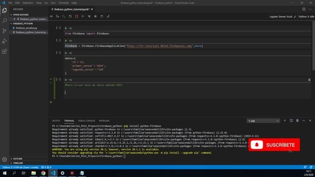Collapse the FIREBASE_PYTHON folder section
Image resolution: width=315 pixels, height=177 pixels.
[29, 24]
